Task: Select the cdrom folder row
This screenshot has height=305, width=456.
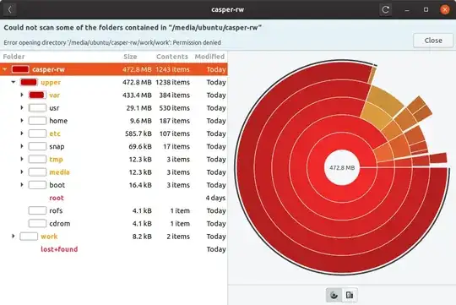Action: (x=114, y=223)
